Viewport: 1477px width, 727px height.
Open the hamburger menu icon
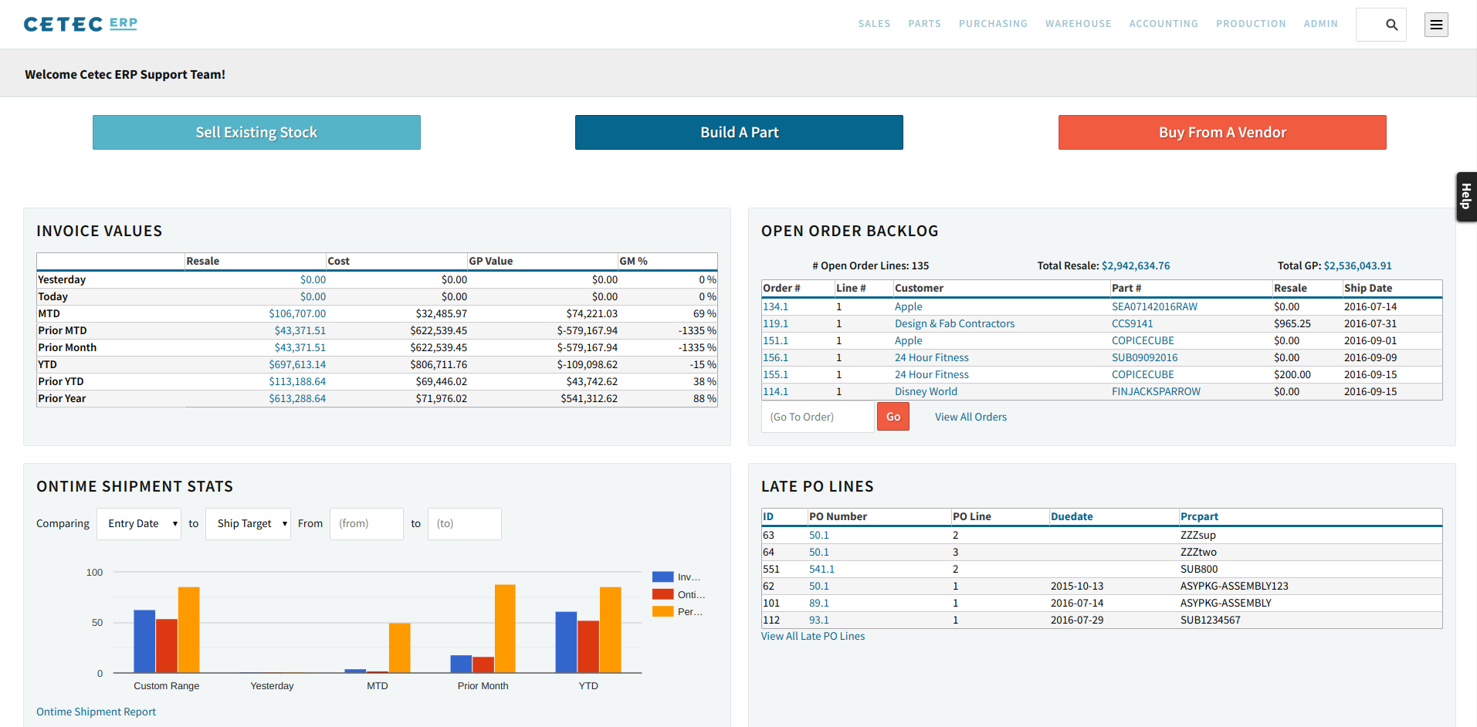1436,25
